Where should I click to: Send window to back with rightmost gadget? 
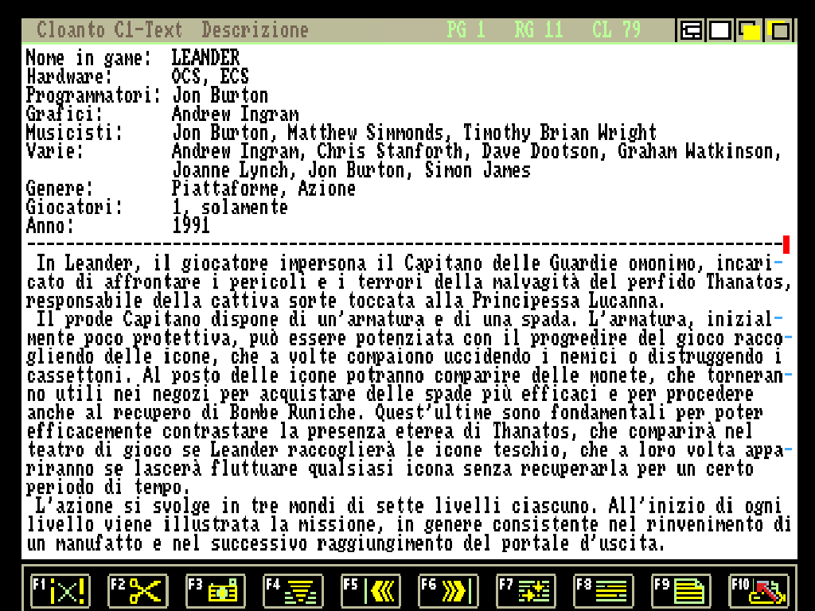(x=779, y=31)
